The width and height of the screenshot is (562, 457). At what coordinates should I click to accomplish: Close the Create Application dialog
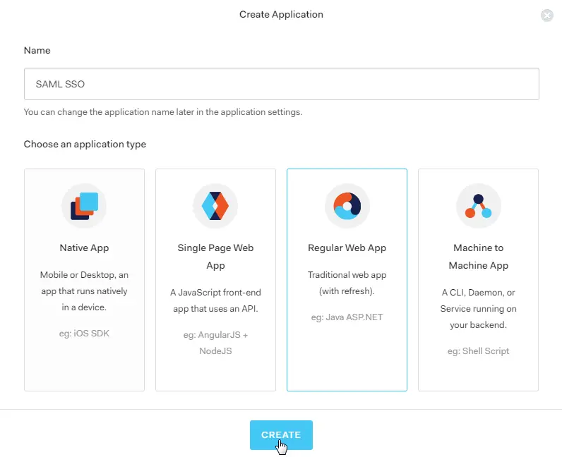coord(547,16)
